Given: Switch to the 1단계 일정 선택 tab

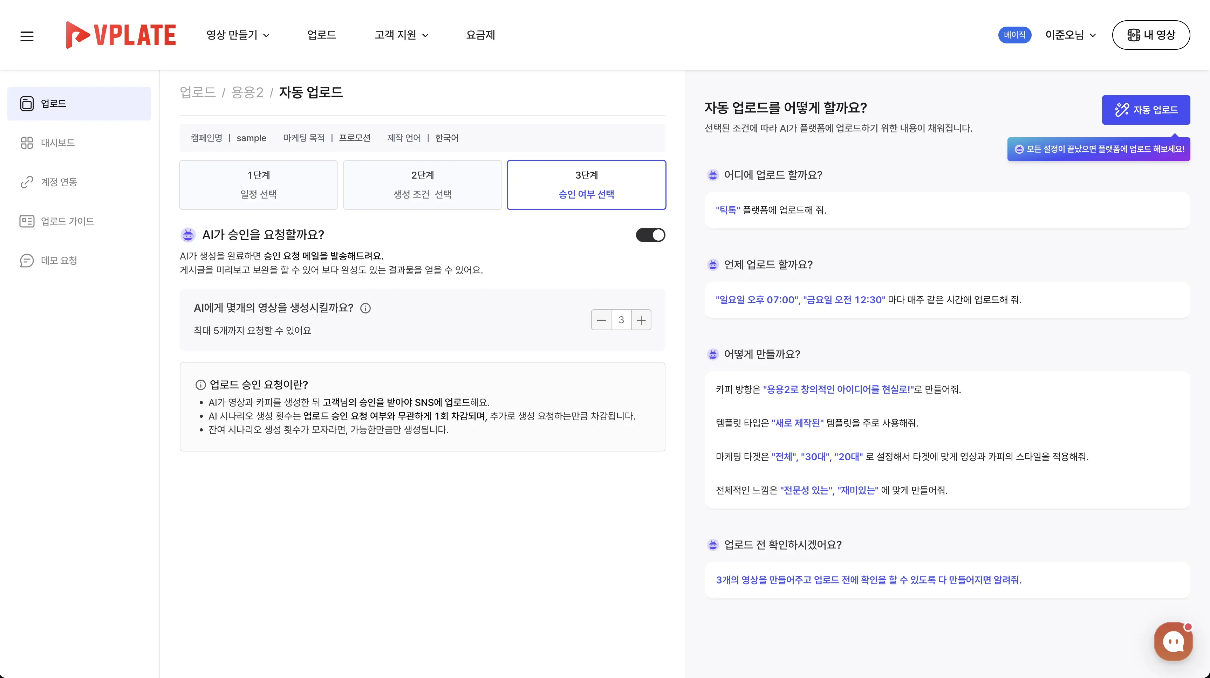Looking at the screenshot, I should pos(258,185).
